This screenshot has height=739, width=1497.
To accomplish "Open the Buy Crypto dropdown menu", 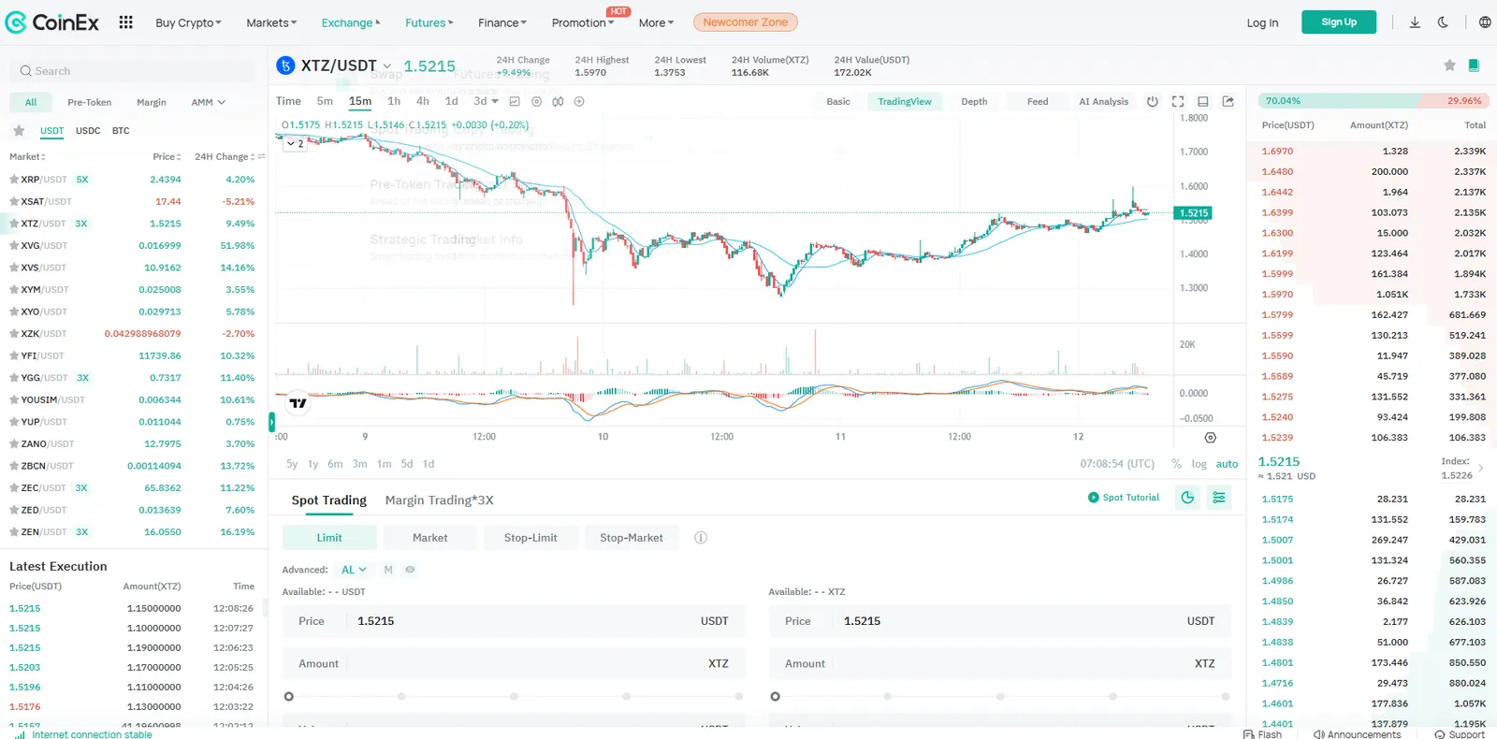I will pos(188,22).
